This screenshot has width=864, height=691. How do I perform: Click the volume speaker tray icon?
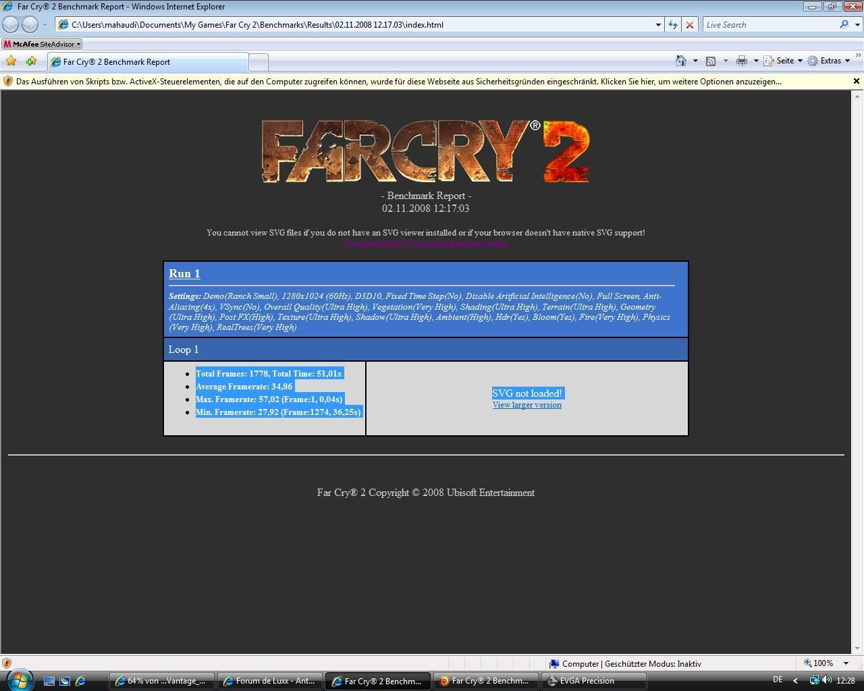pos(827,680)
